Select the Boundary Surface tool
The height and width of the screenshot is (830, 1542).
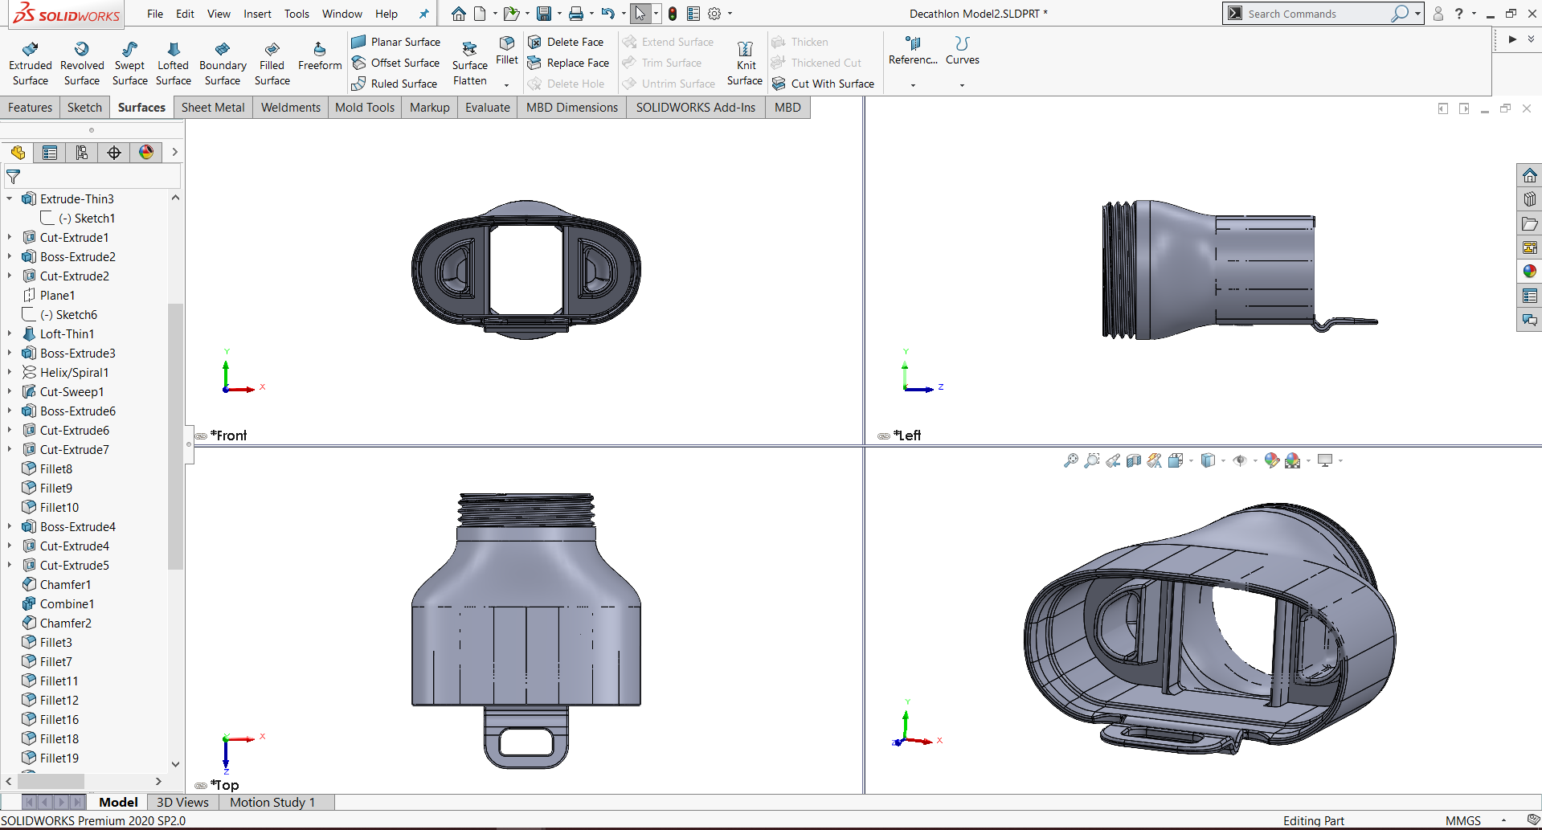[x=223, y=63]
